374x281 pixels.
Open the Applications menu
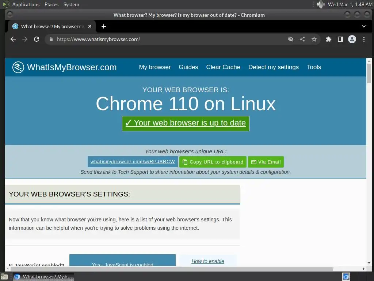coord(26,4)
